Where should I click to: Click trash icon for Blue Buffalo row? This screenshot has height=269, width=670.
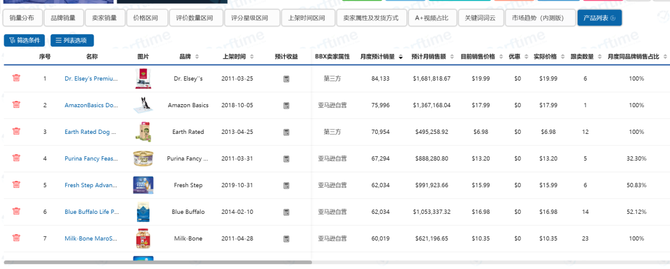[16, 211]
